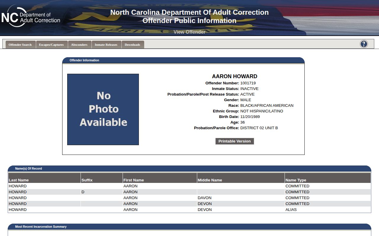
Task: Select the race value BLACK/AFRICAN AMERICAN
Action: (267, 106)
